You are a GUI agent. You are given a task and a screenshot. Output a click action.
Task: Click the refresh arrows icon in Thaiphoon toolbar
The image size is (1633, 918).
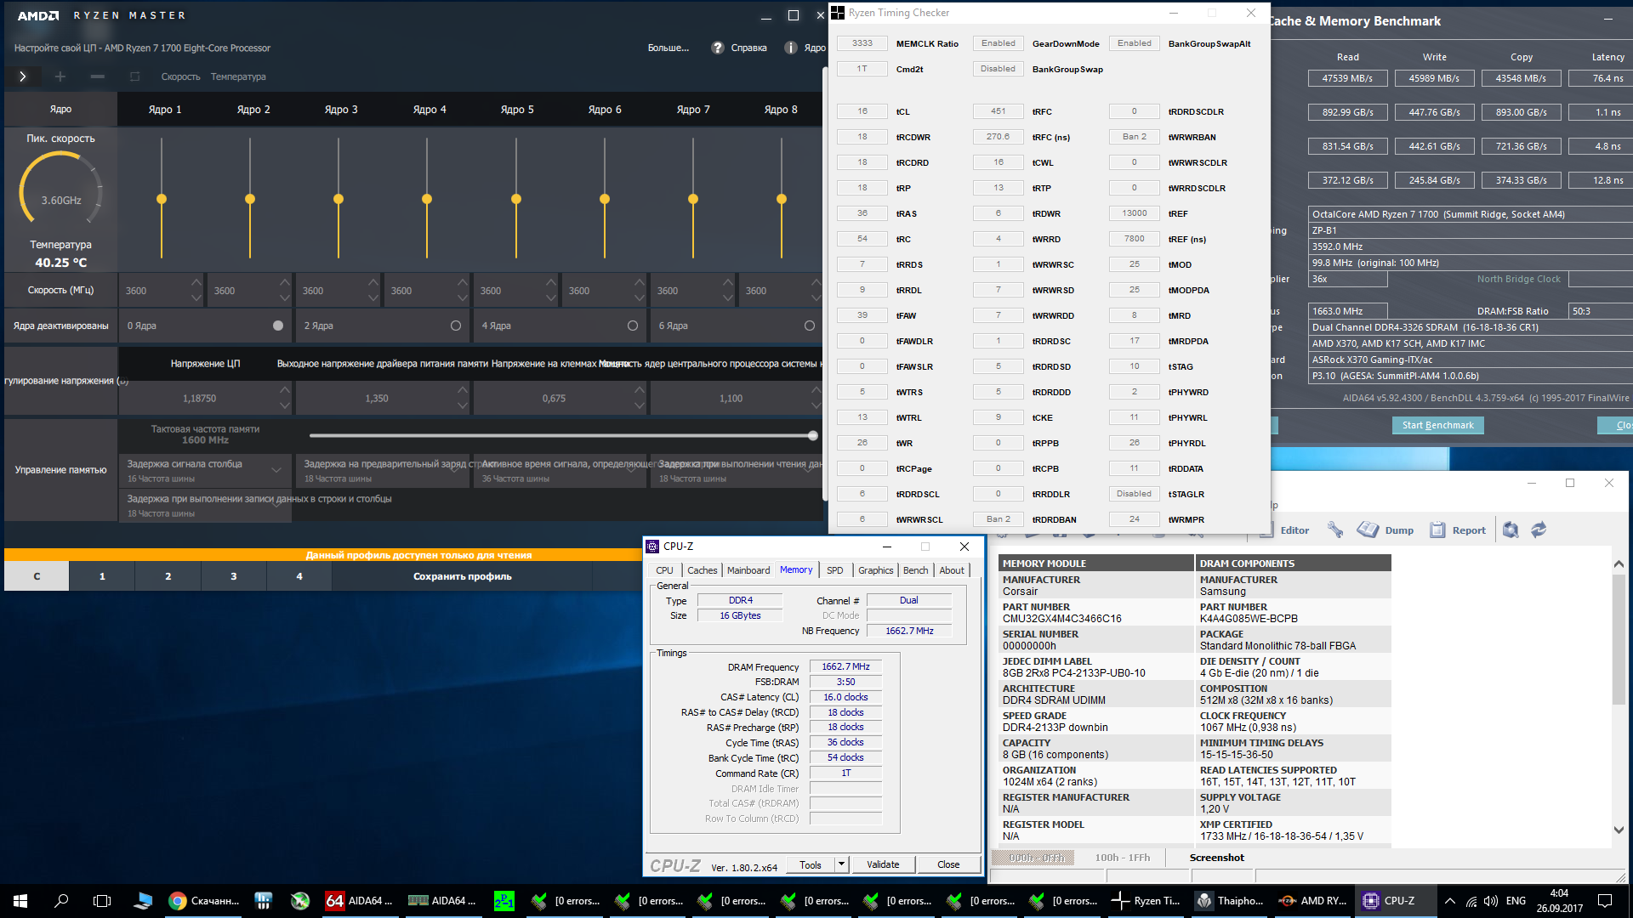click(1539, 530)
